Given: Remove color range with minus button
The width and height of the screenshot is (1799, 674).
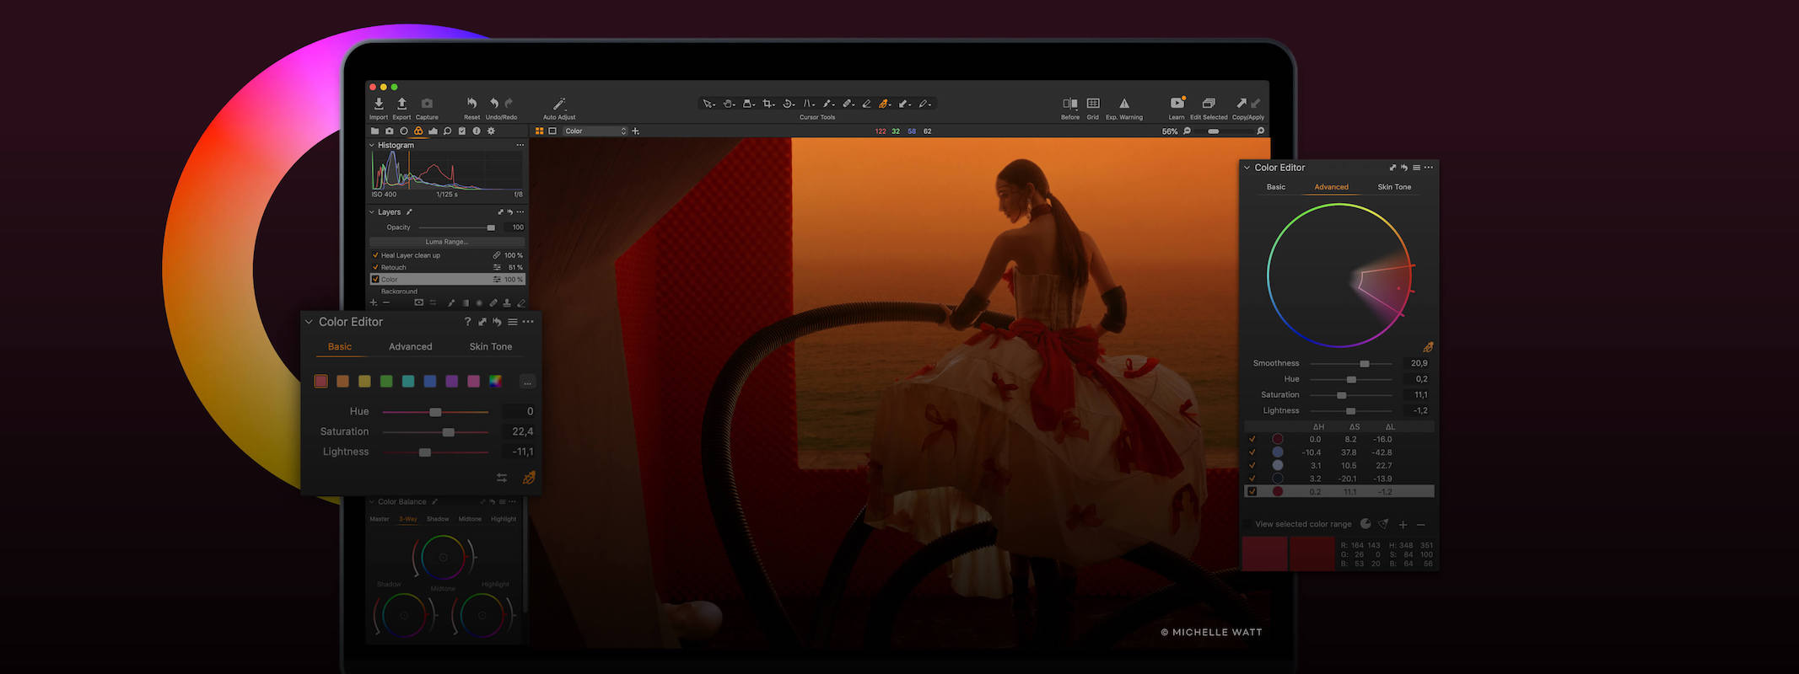Looking at the screenshot, I should point(1421,524).
